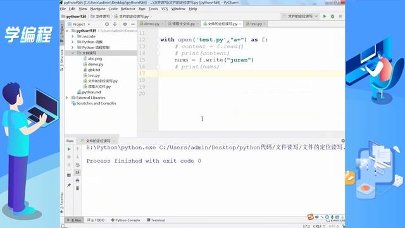
Task: Open Project panel settings gear
Action: (125, 24)
